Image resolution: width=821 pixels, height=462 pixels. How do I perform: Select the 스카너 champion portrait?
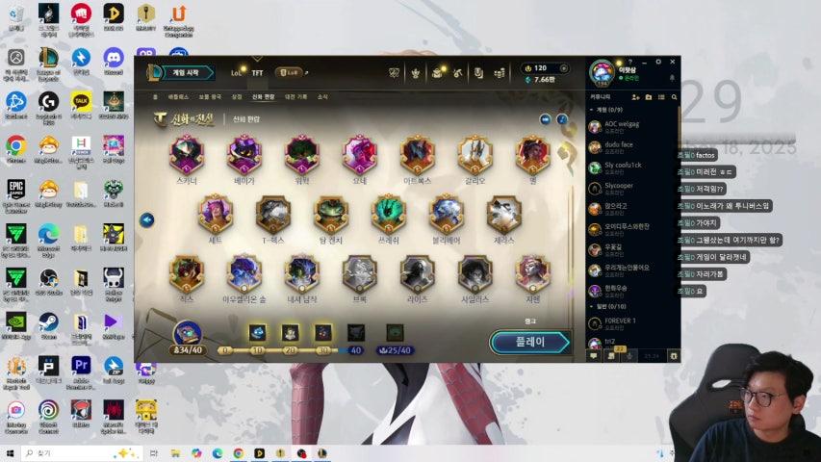click(187, 155)
